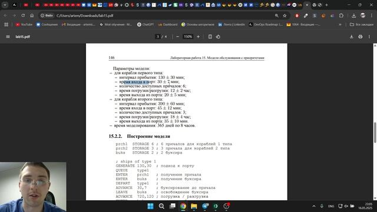Click the file info chip in address bar
377x212 pixels.
tap(47, 16)
